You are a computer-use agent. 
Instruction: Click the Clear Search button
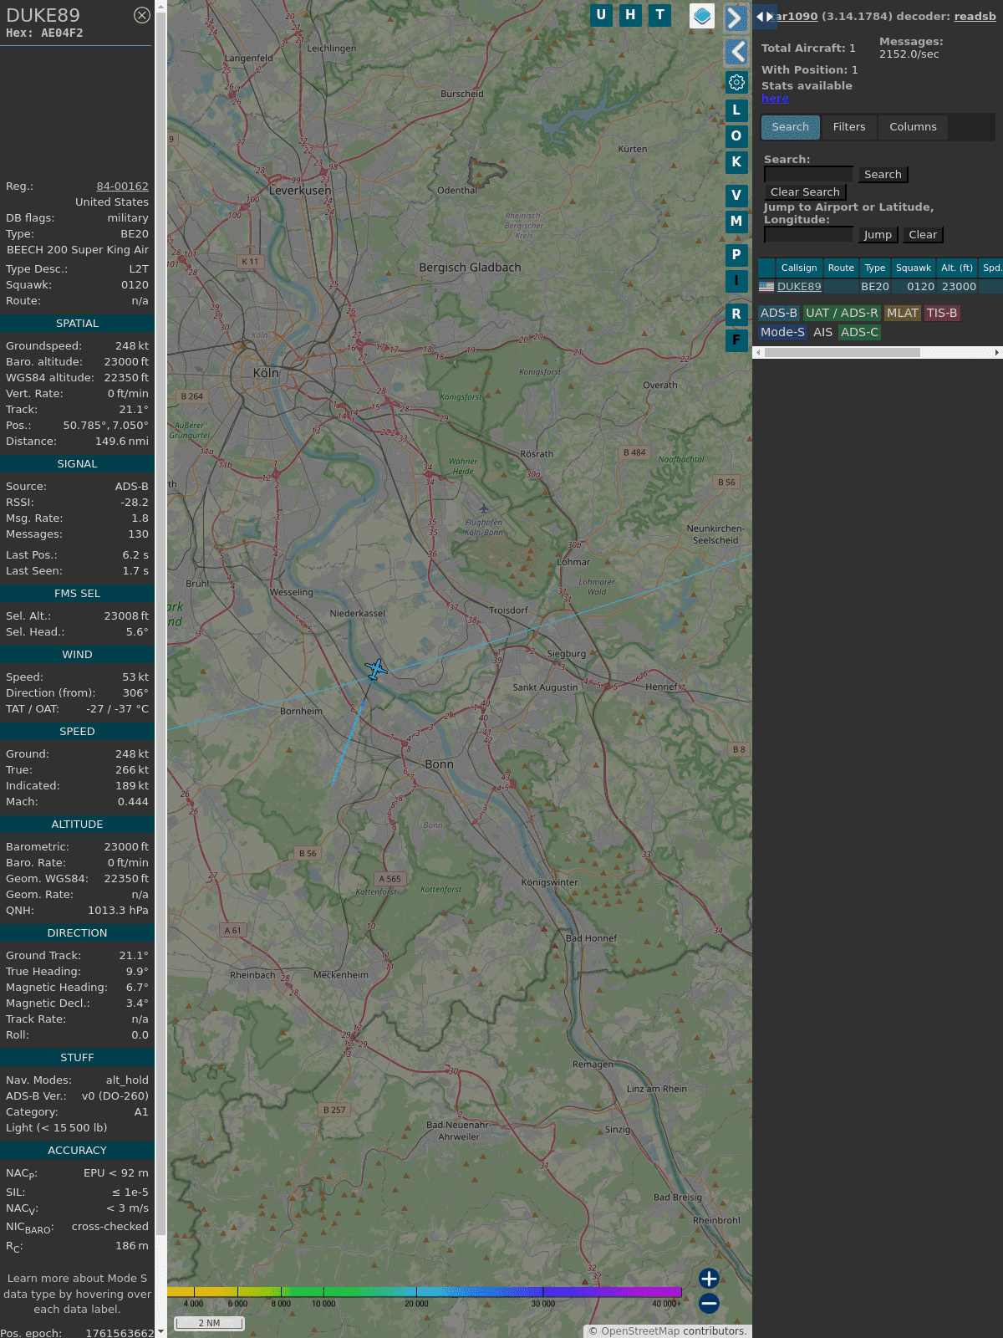click(805, 192)
